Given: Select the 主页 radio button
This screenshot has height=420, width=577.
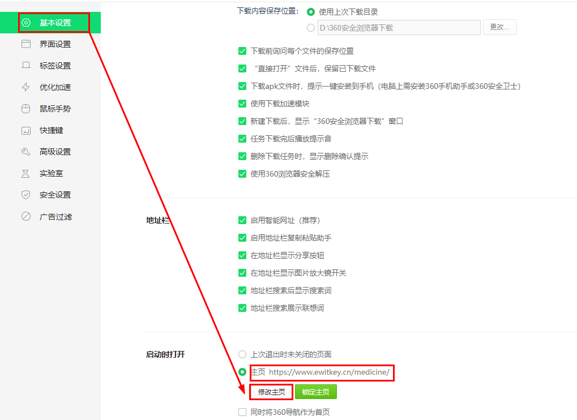Looking at the screenshot, I should coord(242,372).
